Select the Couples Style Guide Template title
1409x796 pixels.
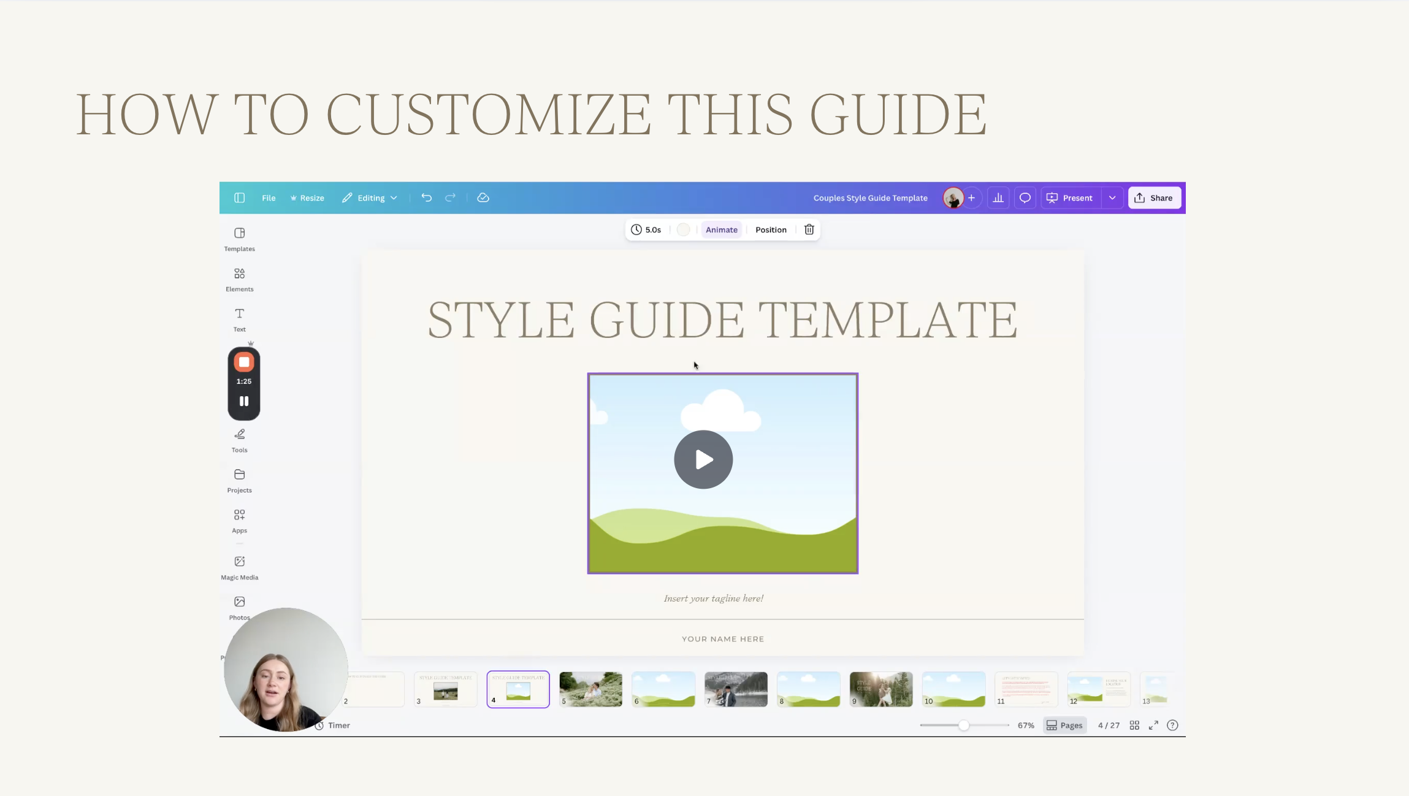[x=870, y=198]
